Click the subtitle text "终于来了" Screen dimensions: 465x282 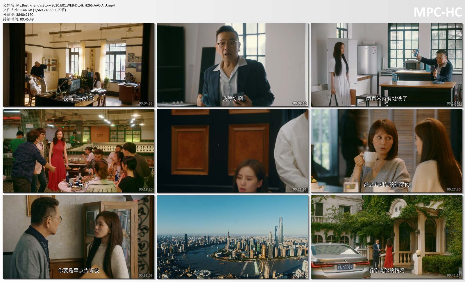click(78, 184)
